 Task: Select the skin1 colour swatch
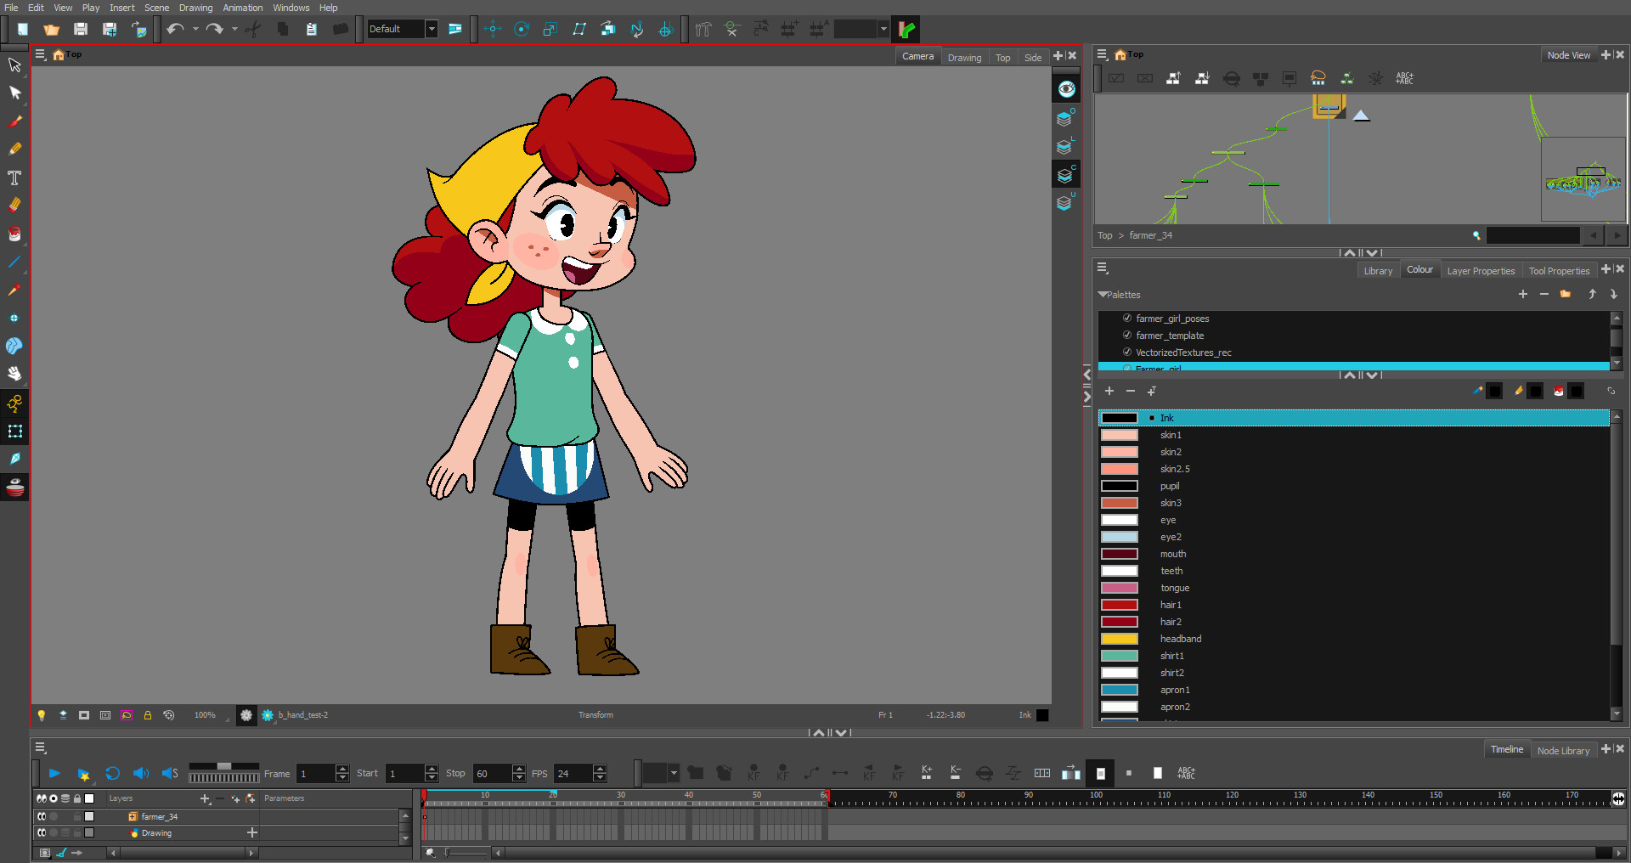tap(1120, 435)
